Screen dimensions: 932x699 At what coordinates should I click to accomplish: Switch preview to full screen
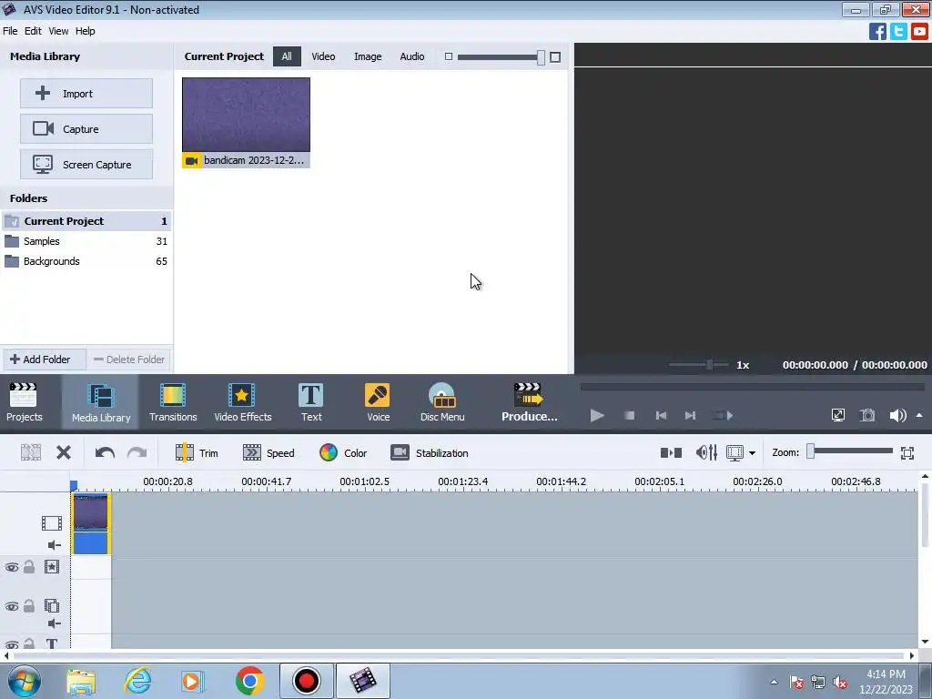(x=838, y=415)
